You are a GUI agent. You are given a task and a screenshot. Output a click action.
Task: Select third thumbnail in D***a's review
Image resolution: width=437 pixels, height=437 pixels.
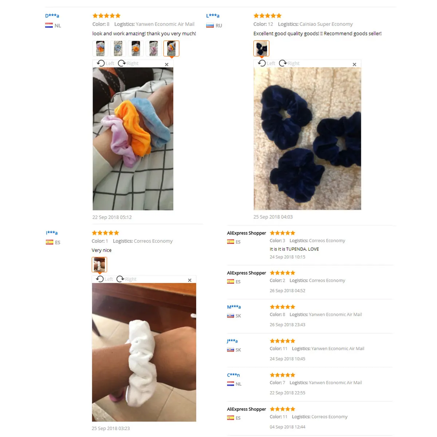click(x=136, y=48)
